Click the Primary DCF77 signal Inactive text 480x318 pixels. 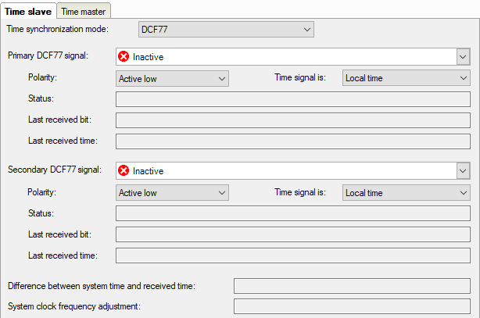148,56
